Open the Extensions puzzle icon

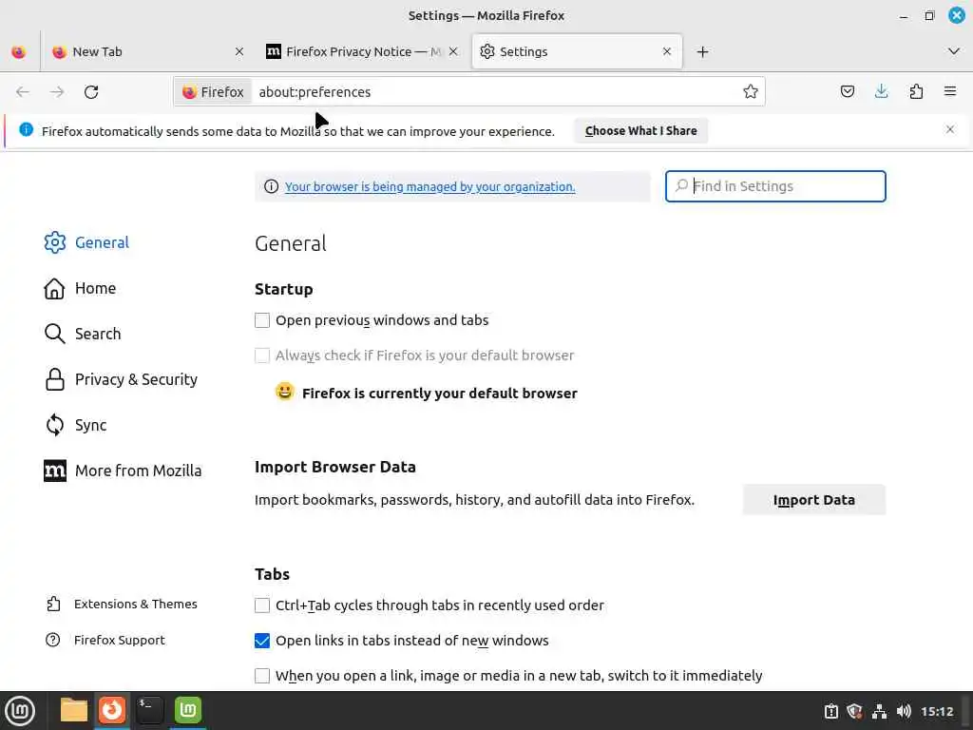[916, 92]
